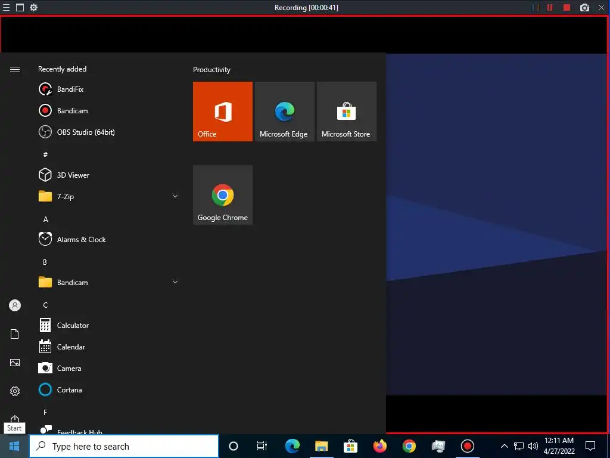The width and height of the screenshot is (610, 458).
Task: Open volume control in system tray
Action: (533, 446)
